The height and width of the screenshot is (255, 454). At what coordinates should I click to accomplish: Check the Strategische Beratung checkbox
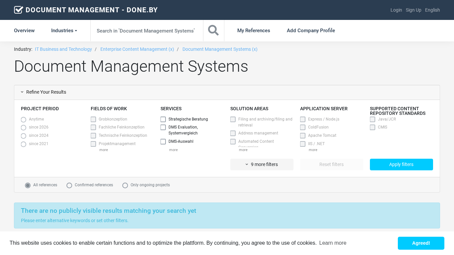pos(163,120)
